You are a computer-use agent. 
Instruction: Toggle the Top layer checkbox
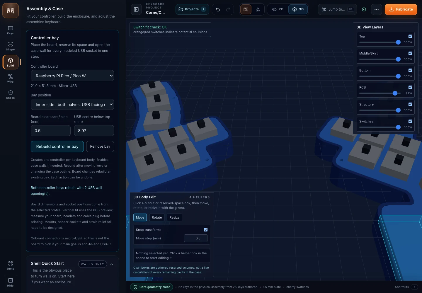pyautogui.click(x=410, y=36)
